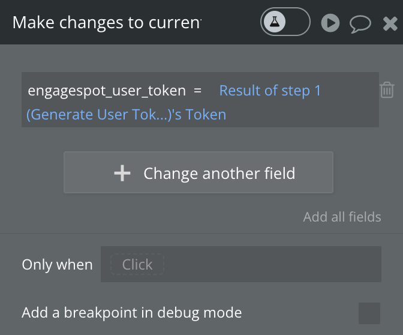Click the Only when label
Image resolution: width=403 pixels, height=335 pixels.
click(57, 265)
